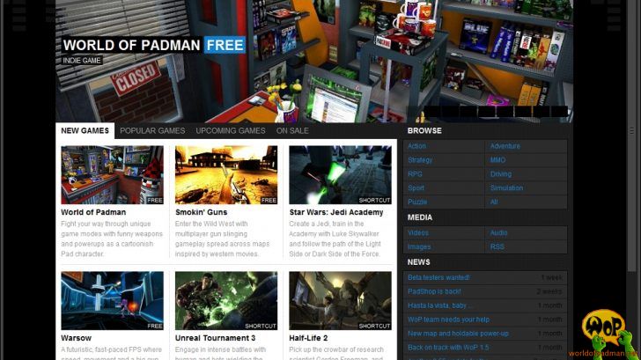Click the Unreal Tournament 3 title
Image resolution: width=641 pixels, height=360 pixels.
click(x=215, y=338)
